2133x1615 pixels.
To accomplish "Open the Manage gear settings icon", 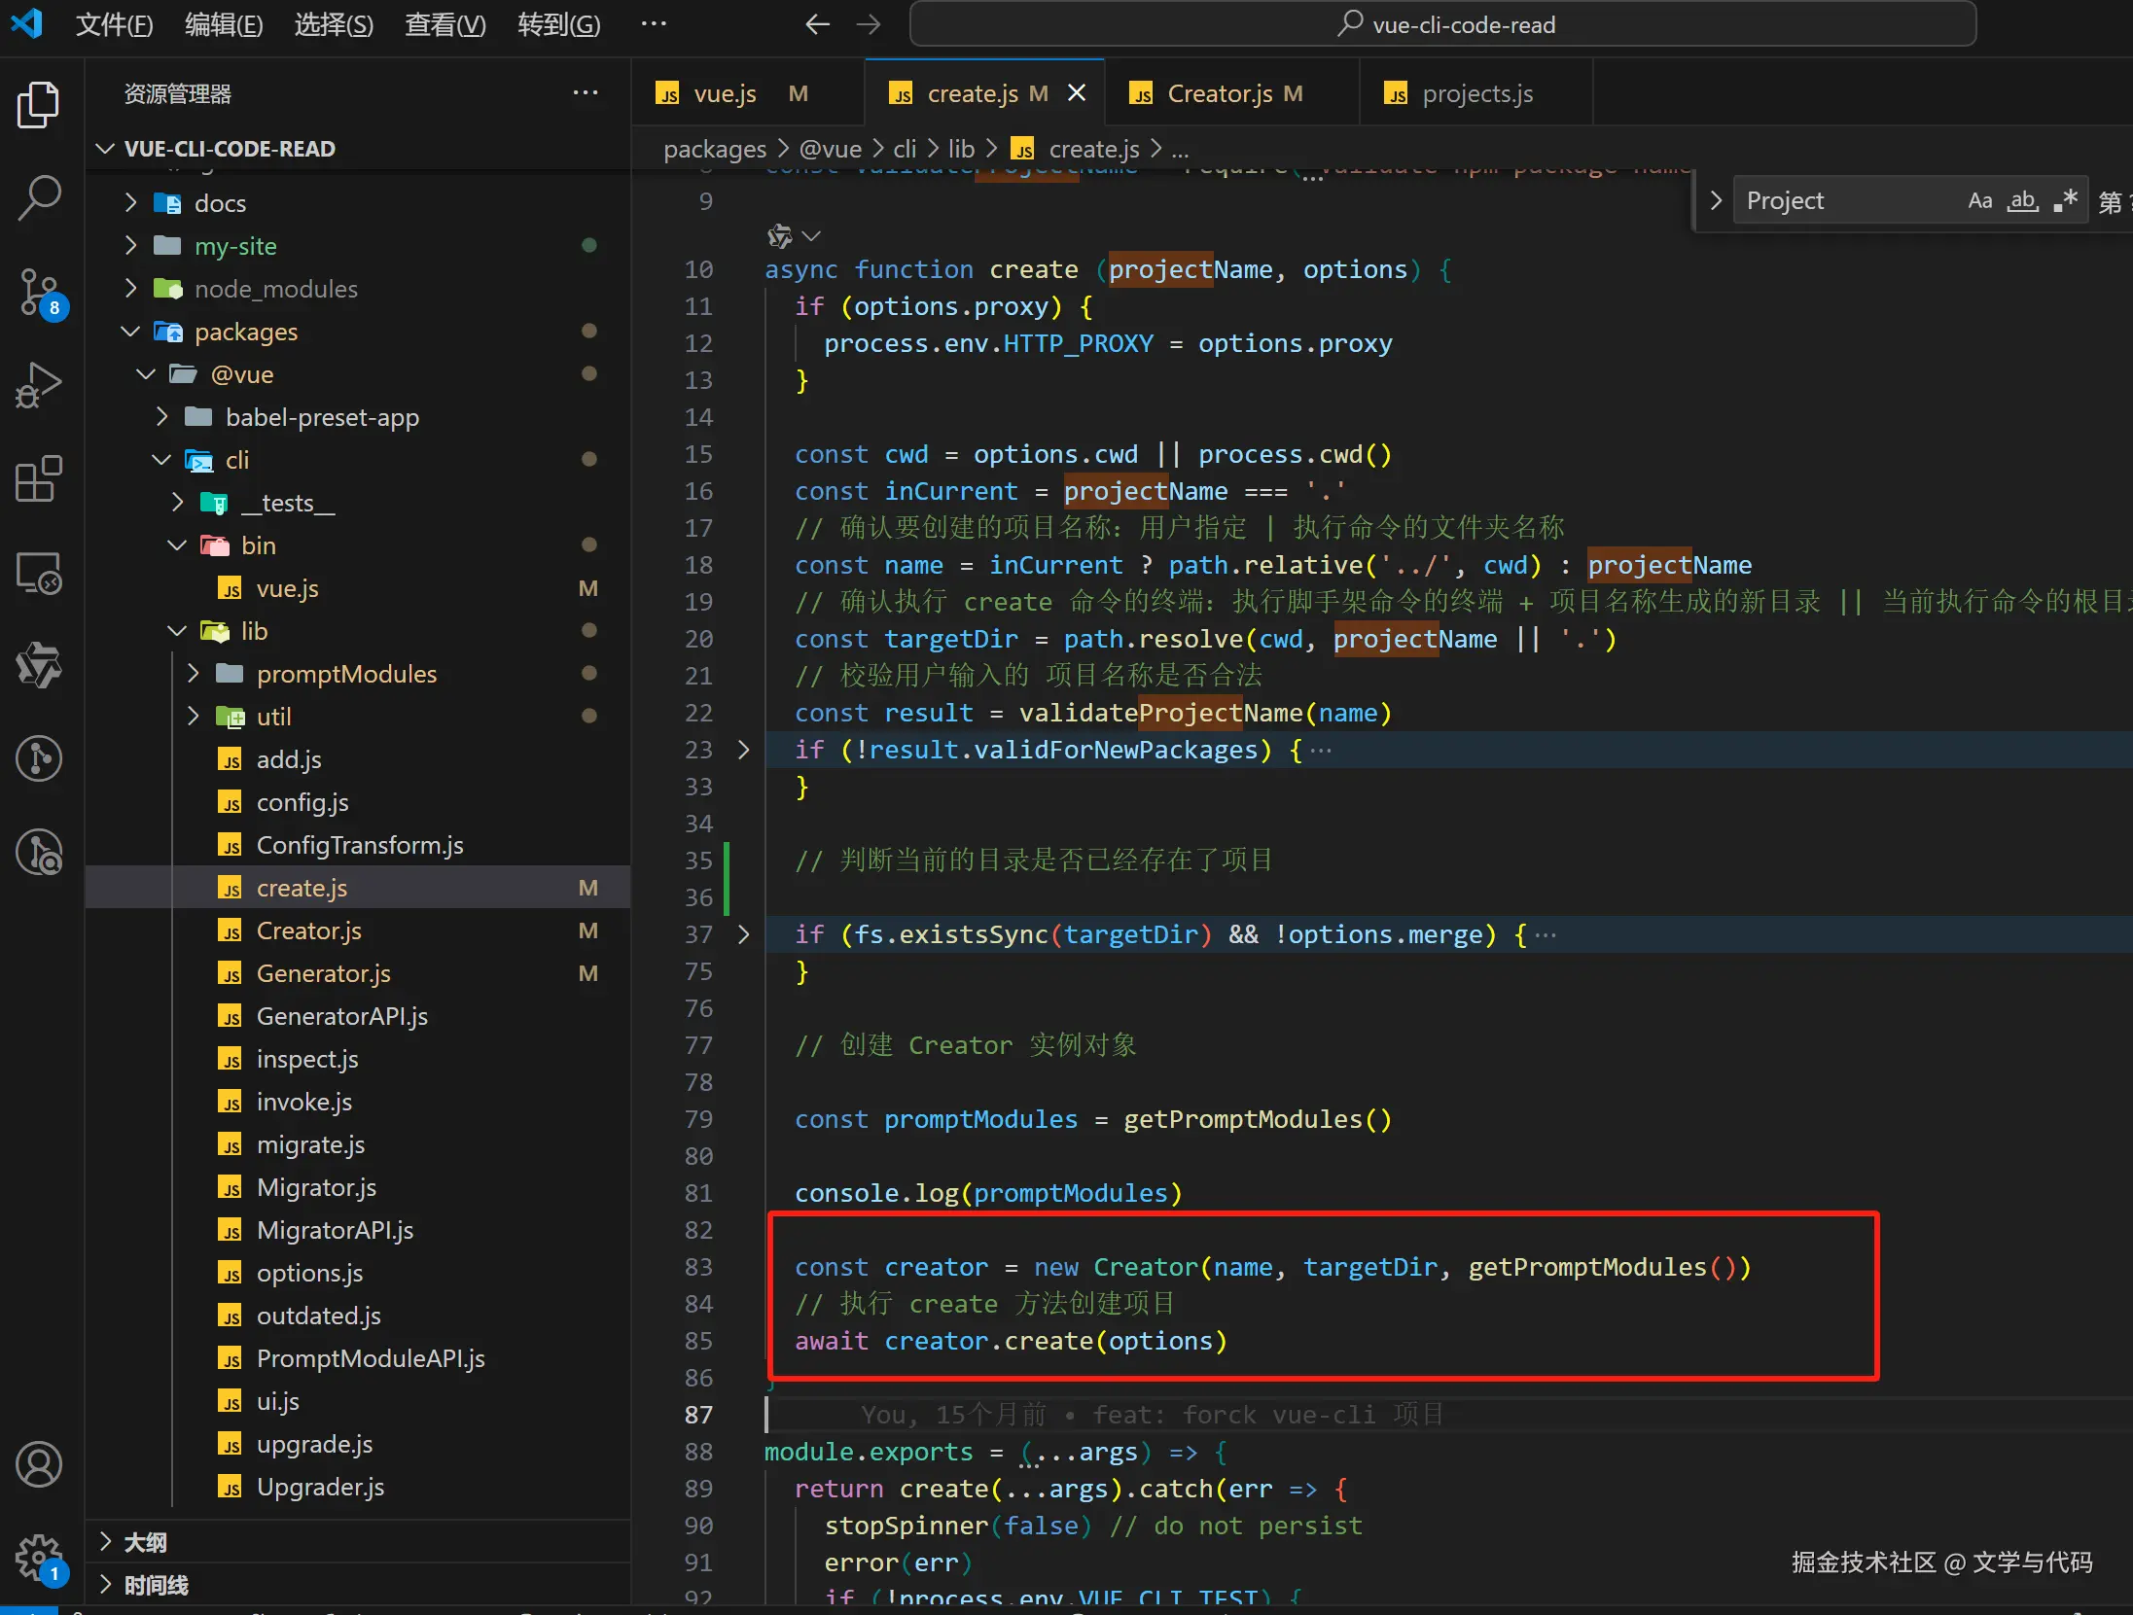I will click(39, 1558).
